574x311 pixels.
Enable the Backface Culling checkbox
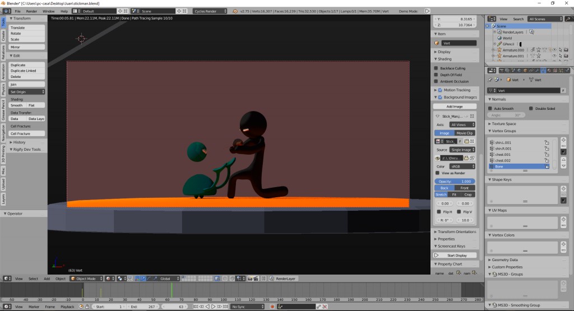437,68
